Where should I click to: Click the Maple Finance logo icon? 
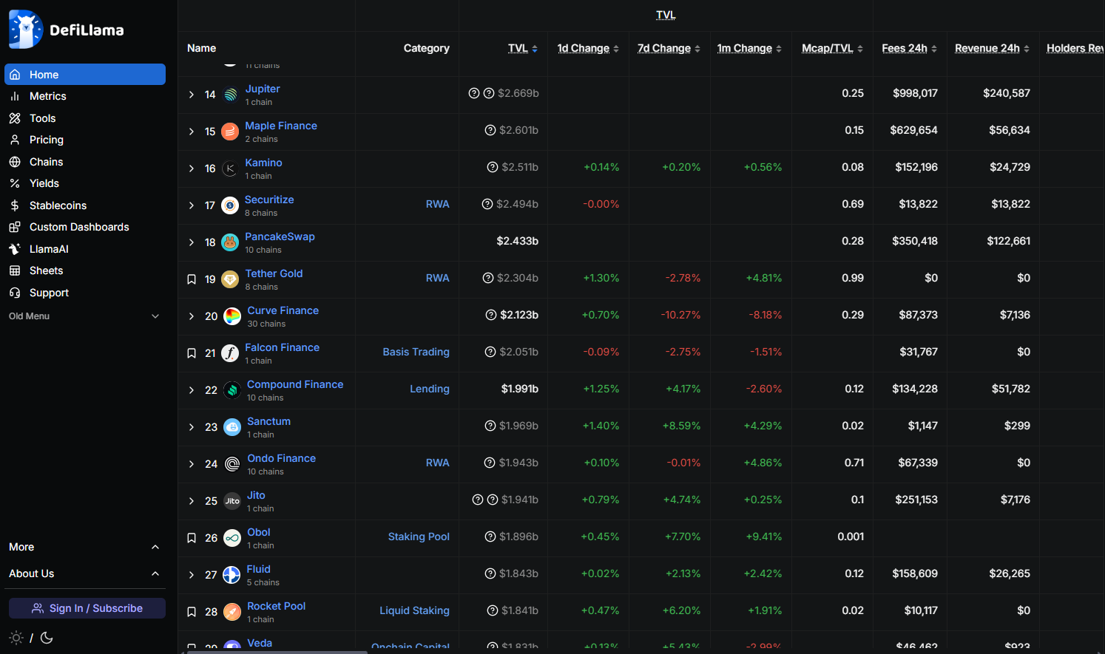point(230,132)
